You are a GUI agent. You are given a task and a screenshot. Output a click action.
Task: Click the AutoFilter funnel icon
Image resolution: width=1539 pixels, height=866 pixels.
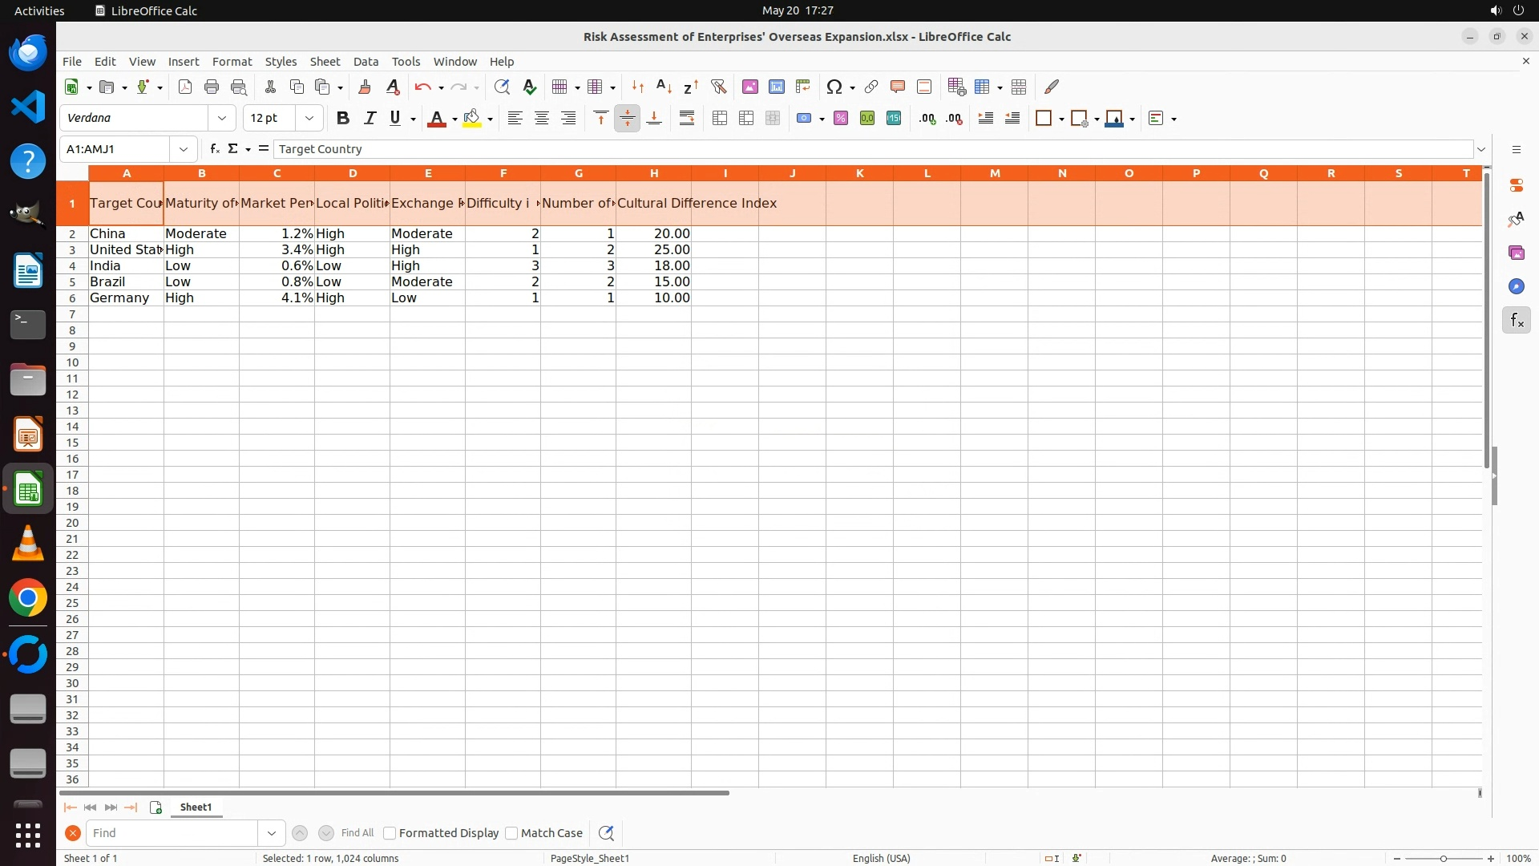718,87
